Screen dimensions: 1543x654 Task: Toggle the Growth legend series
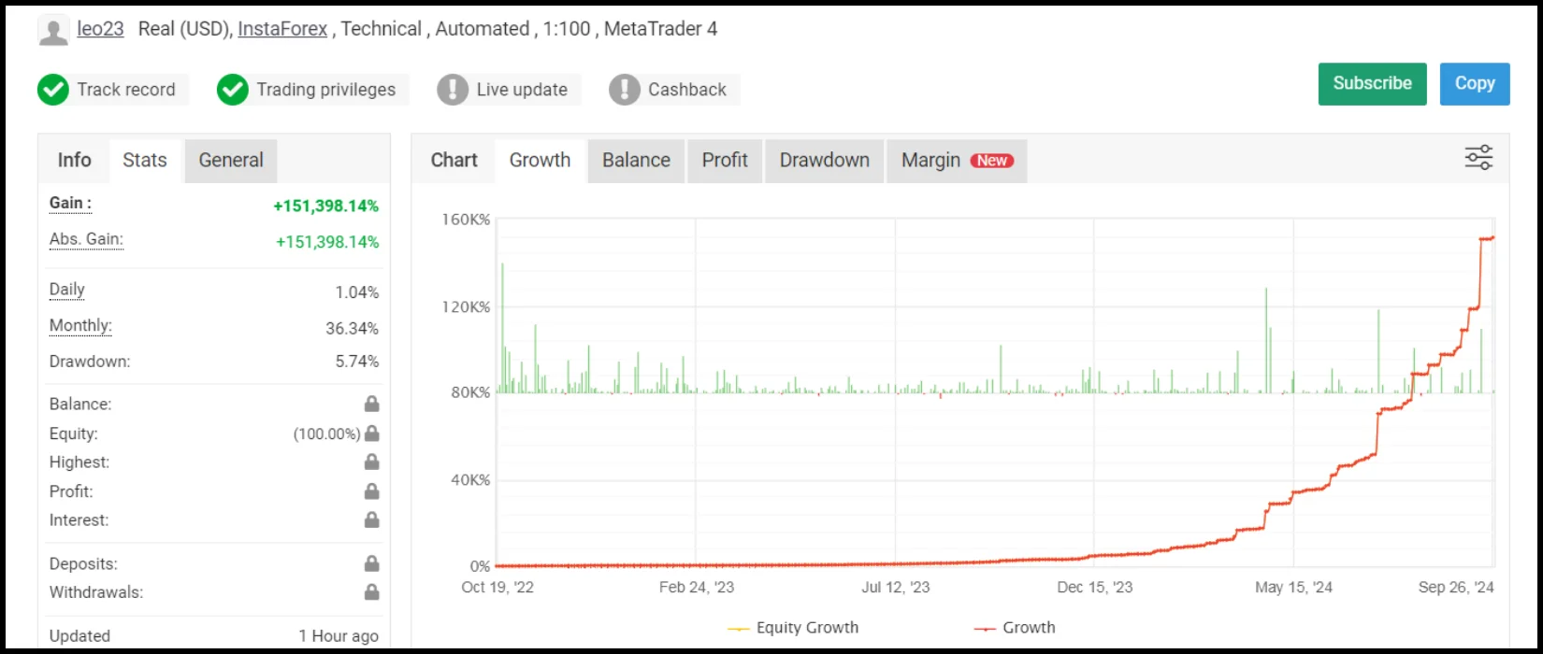[1015, 628]
